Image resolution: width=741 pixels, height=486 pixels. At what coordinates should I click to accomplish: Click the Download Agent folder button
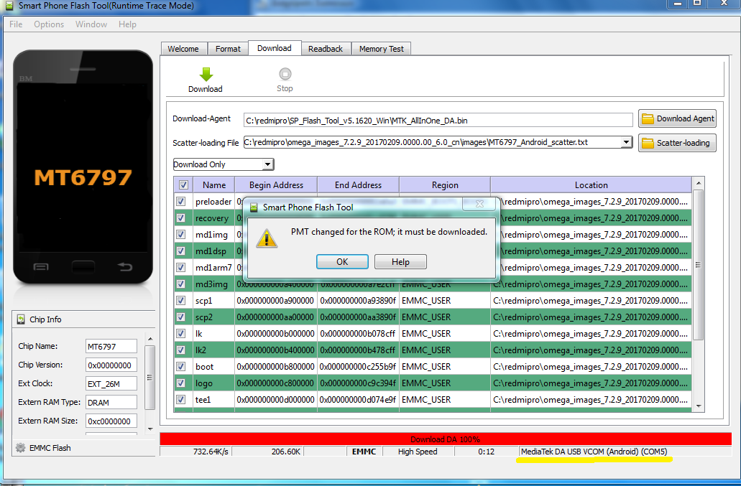point(677,119)
